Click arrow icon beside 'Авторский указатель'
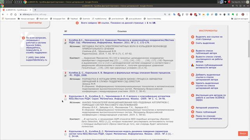This screenshot has height=140, width=250. point(193,107)
